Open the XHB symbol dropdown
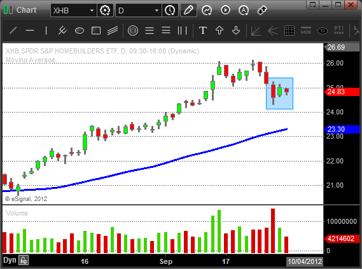Viewport: 362px width, 269px height. pos(92,10)
